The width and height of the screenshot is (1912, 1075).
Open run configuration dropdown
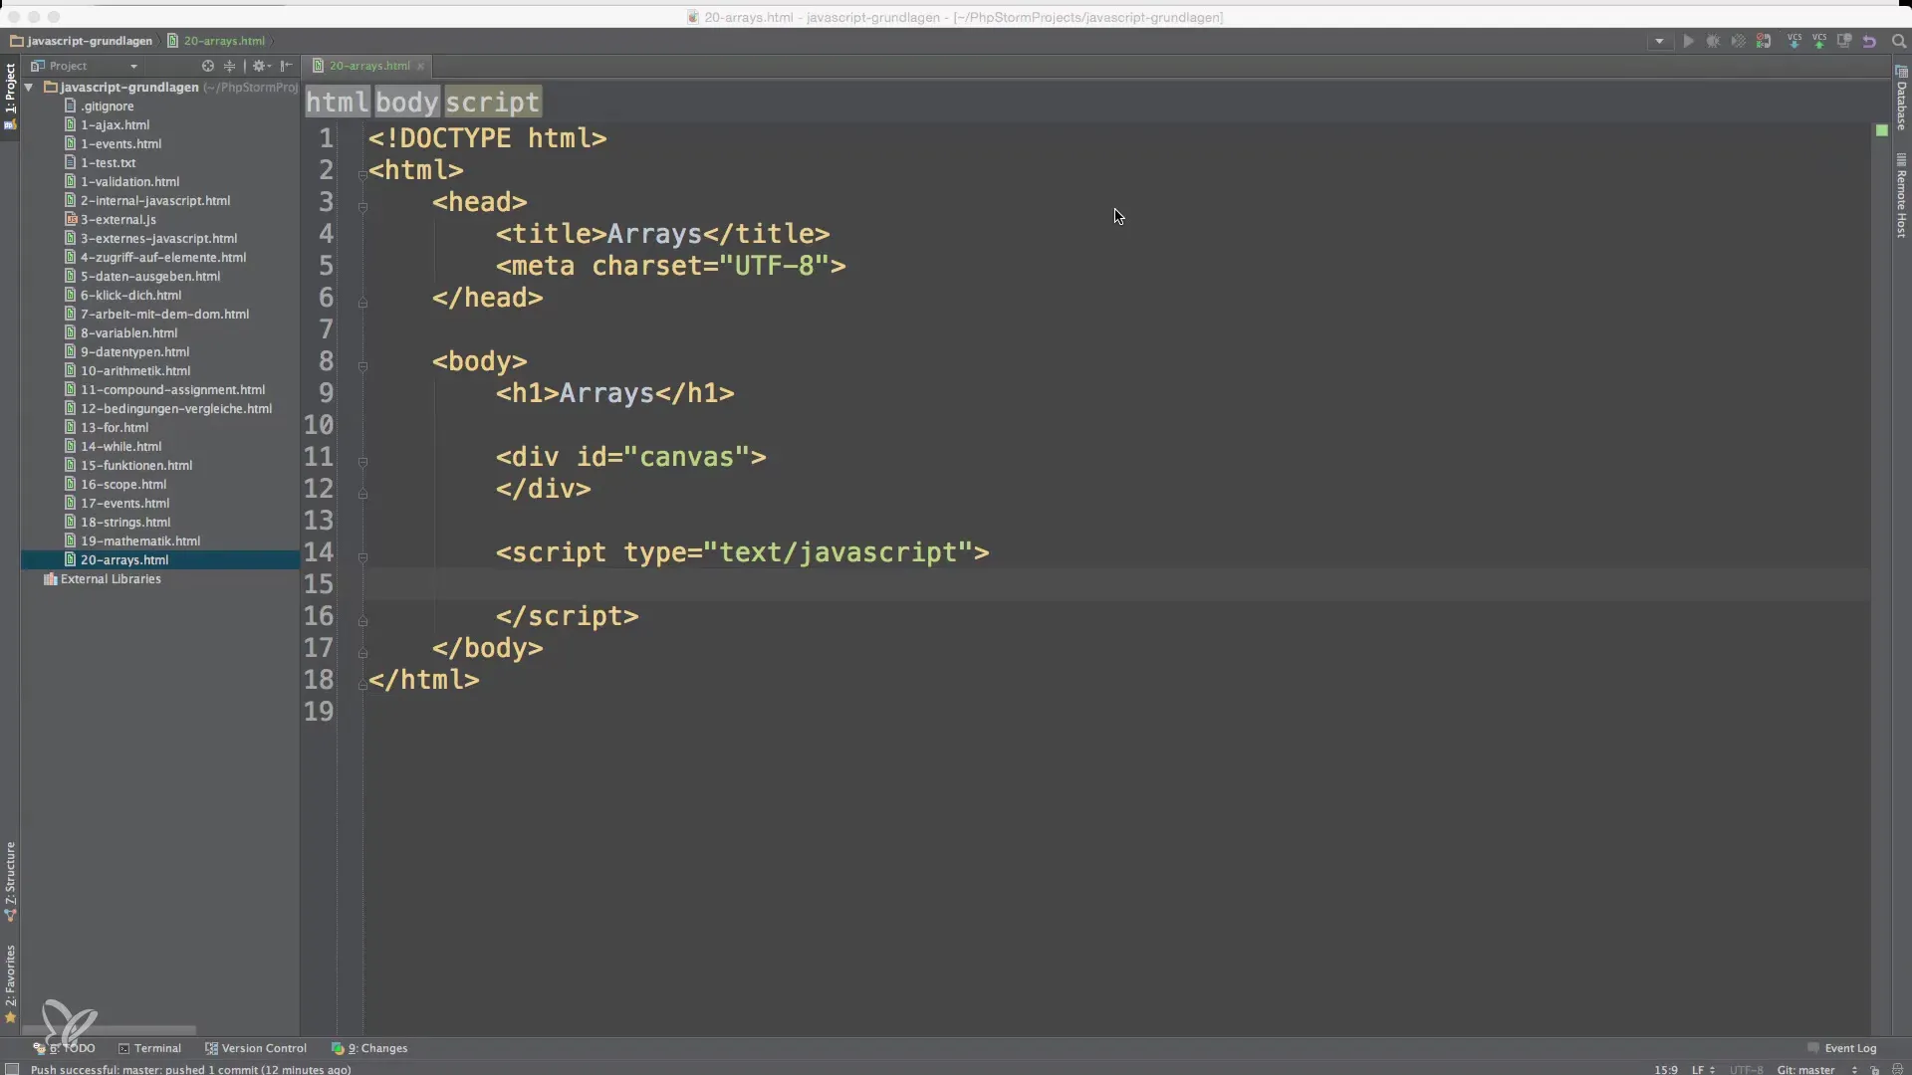(1659, 42)
